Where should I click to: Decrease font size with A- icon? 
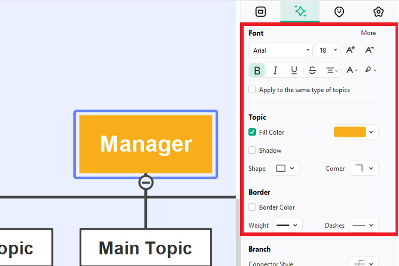[369, 50]
